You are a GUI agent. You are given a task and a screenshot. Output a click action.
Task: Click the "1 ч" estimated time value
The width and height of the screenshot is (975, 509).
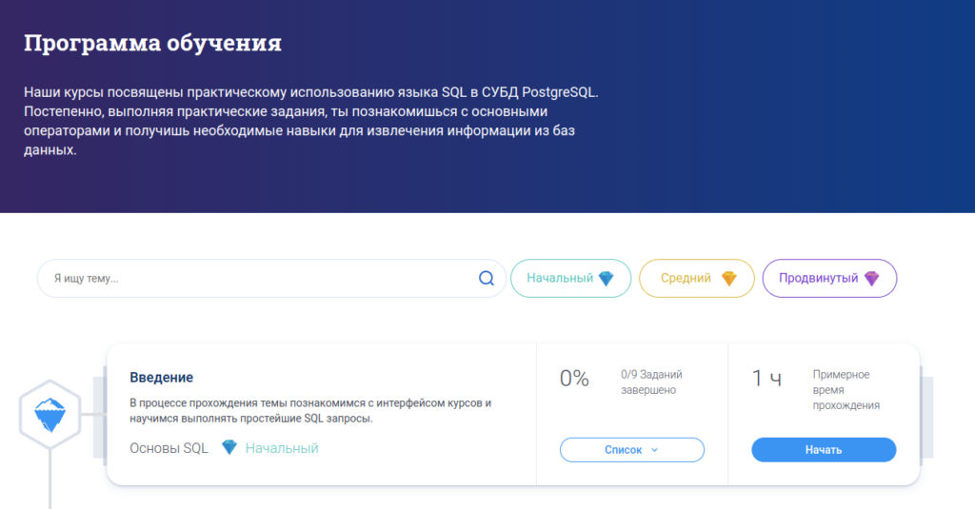click(766, 379)
